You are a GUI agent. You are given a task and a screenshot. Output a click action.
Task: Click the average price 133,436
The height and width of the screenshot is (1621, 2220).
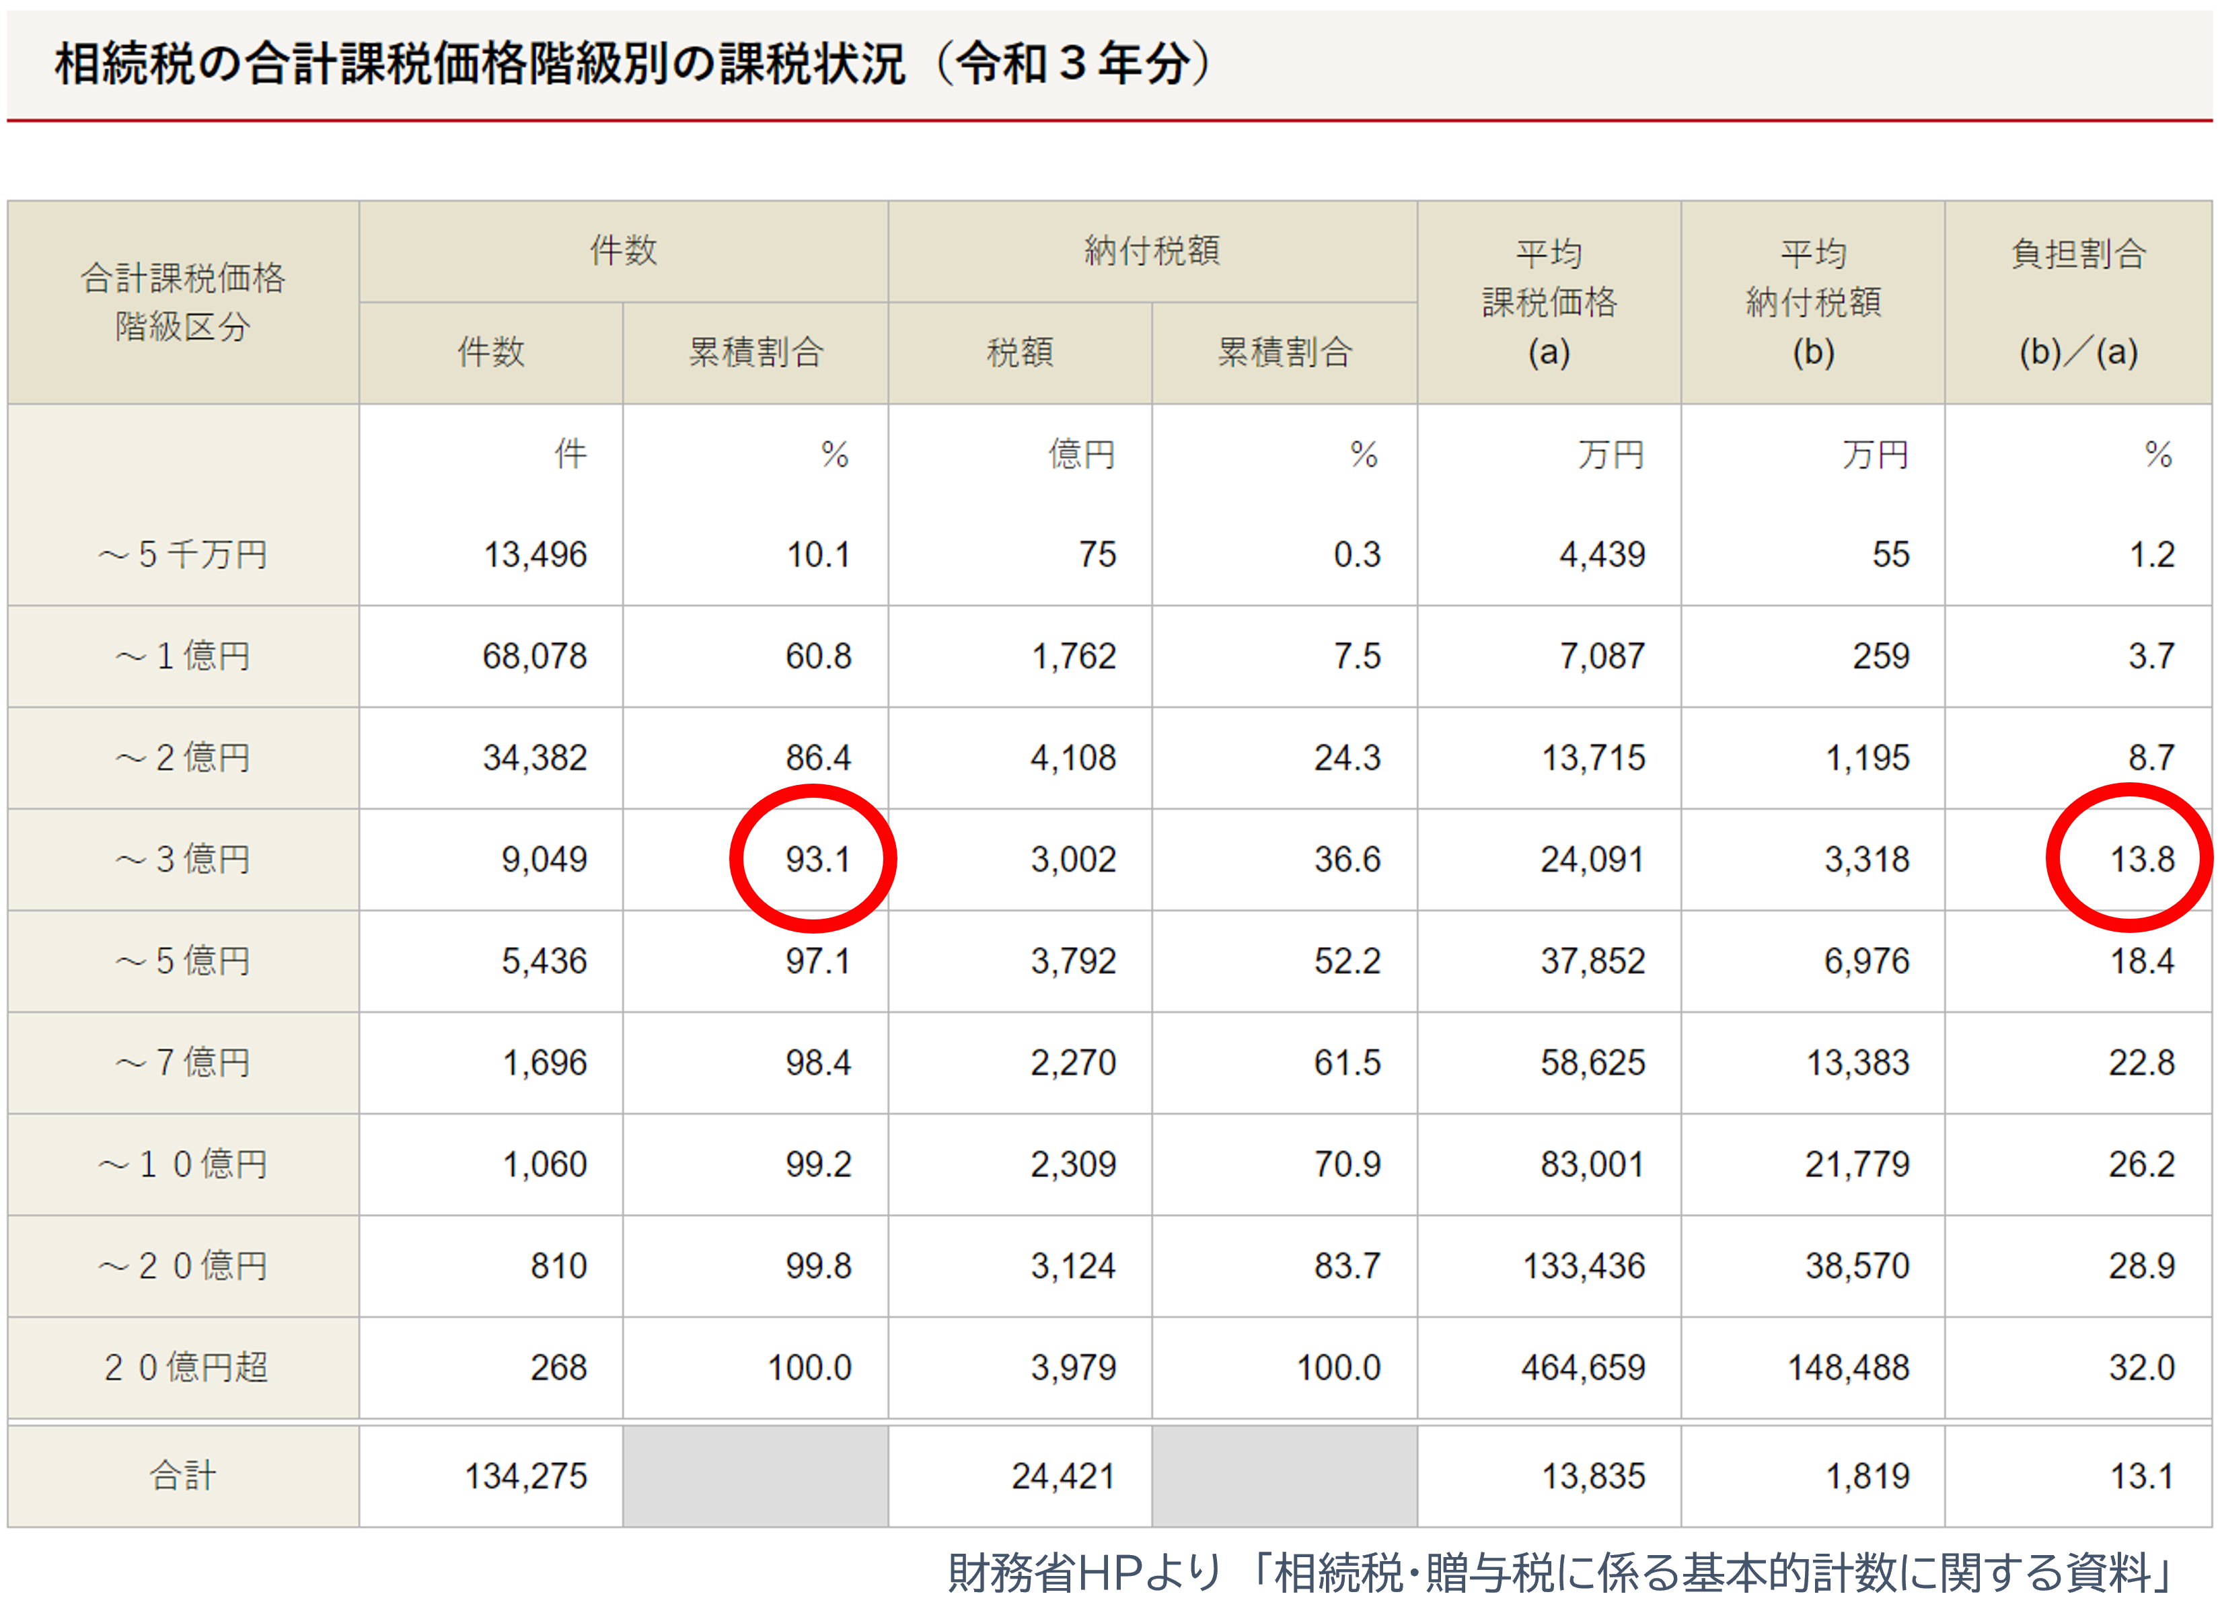1584,1266
